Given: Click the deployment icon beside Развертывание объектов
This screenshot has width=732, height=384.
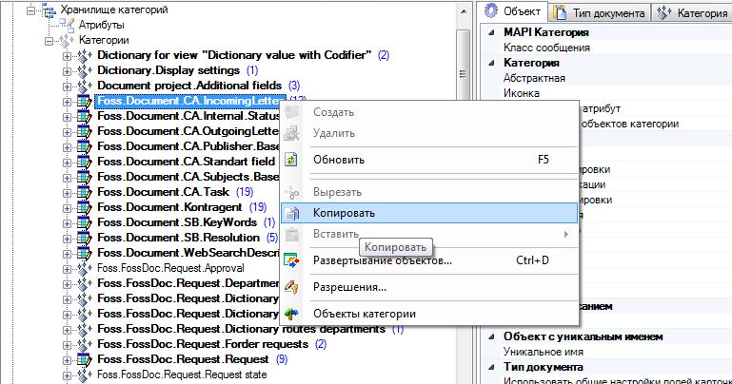Looking at the screenshot, I should 292,260.
